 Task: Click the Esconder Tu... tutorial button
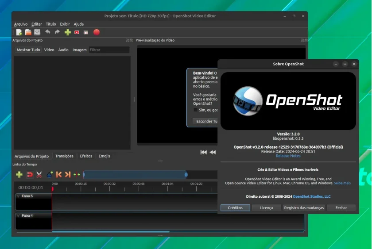point(205,121)
